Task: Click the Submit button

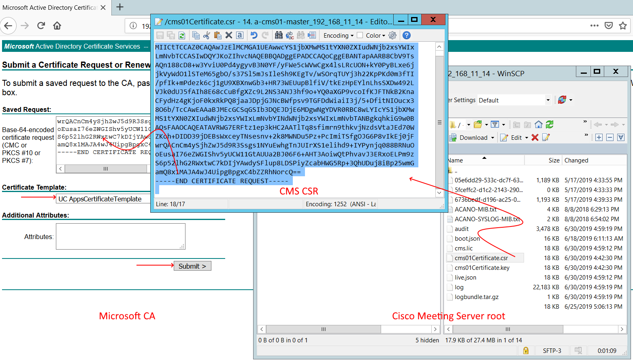Action: (192, 266)
